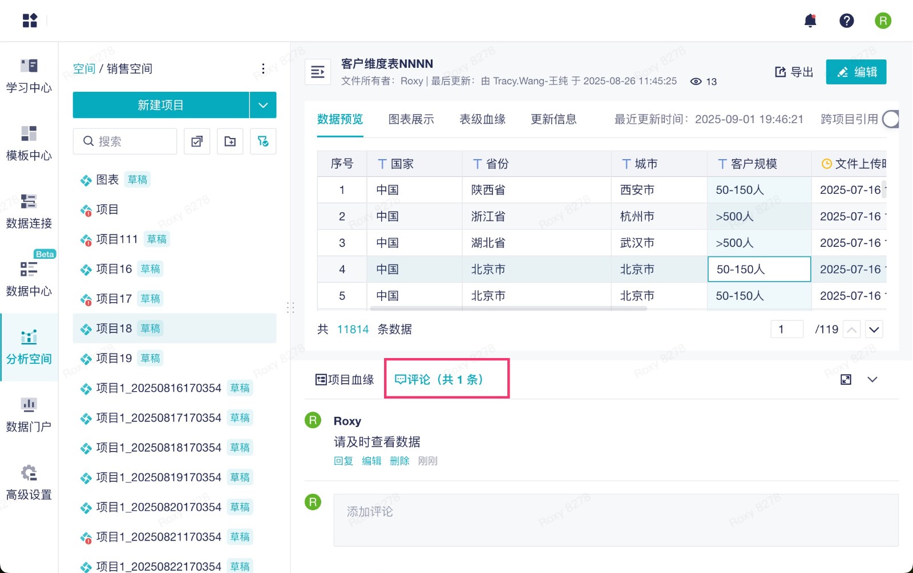Click the table list icon beside title
This screenshot has width=913, height=573.
tap(318, 72)
